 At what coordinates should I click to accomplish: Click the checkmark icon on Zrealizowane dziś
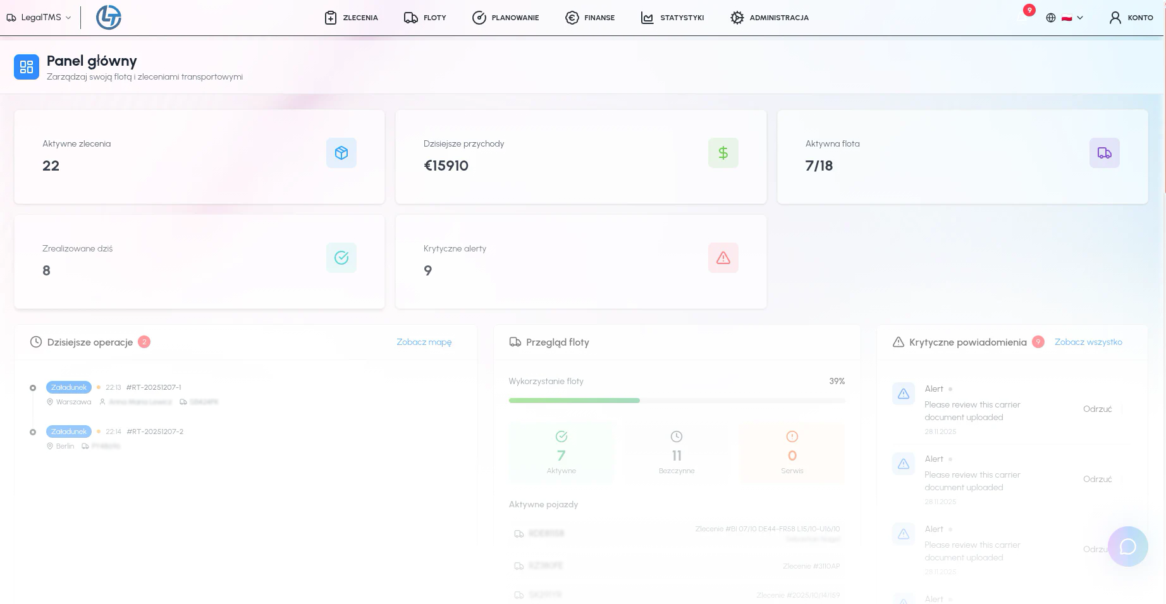[x=341, y=258]
